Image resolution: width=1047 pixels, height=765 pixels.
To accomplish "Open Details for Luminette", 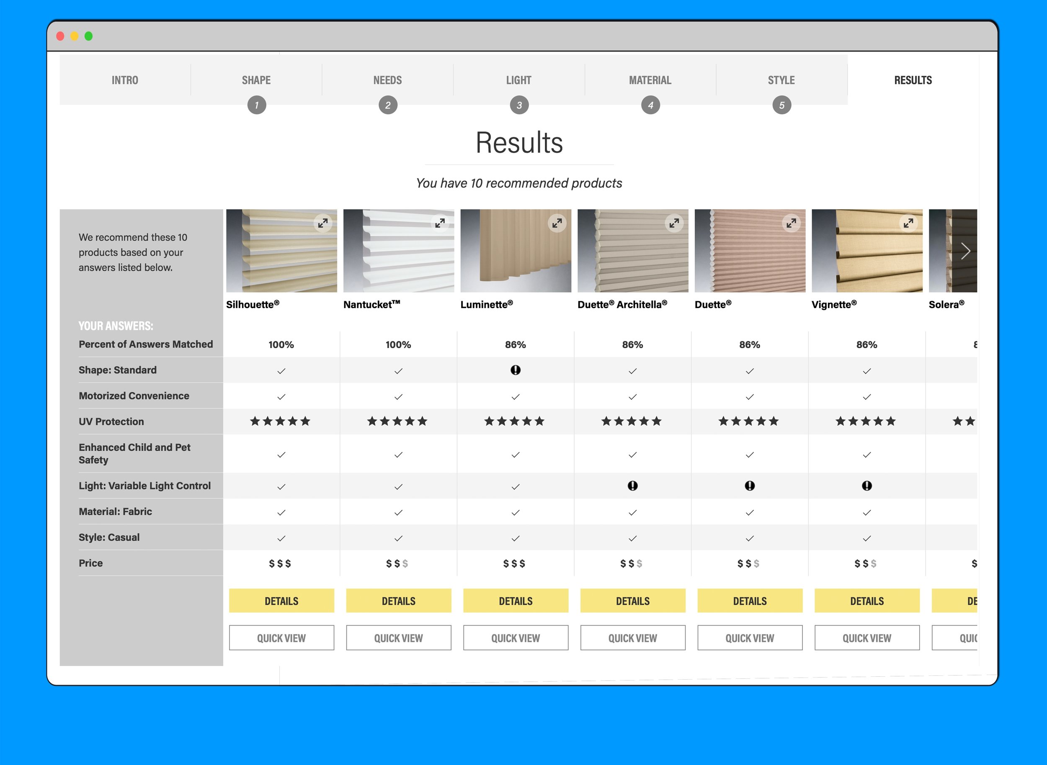I will [x=516, y=601].
